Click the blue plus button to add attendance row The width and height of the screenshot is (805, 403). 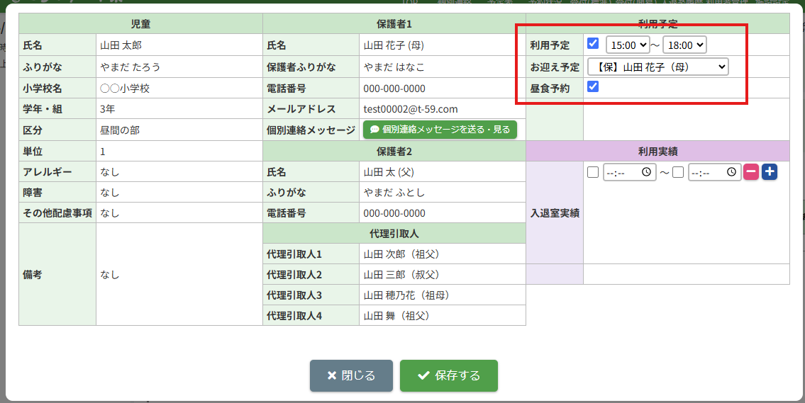pyautogui.click(x=770, y=172)
